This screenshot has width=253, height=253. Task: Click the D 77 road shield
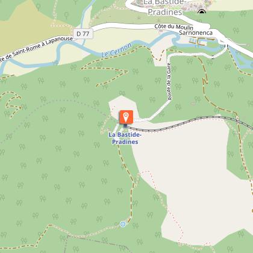pos(83,34)
